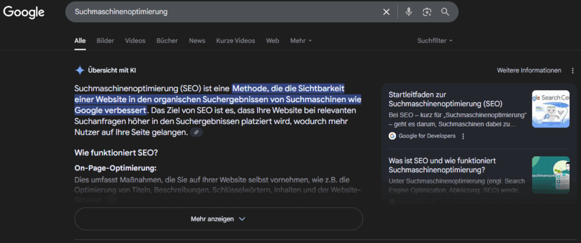The width and height of the screenshot is (581, 243).
Task: Open 'Startleitfaden zur Suchmaschinenoptimierung (SEO)' result
Action: [x=446, y=99]
